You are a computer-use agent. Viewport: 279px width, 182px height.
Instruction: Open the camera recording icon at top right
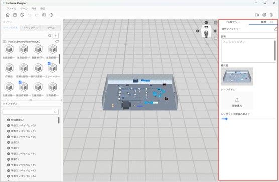[x=257, y=15]
